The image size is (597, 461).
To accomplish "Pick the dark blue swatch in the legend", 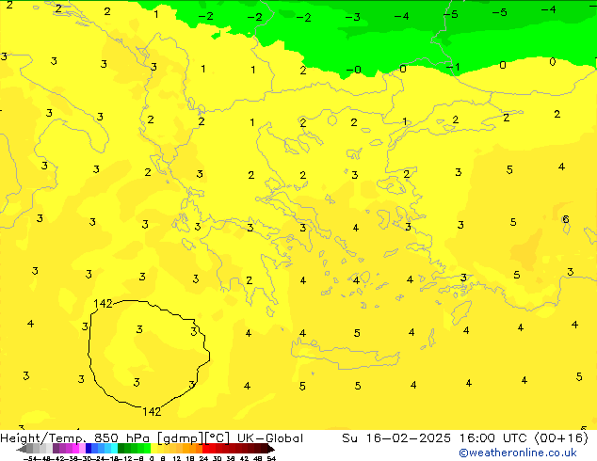I will [x=88, y=448].
